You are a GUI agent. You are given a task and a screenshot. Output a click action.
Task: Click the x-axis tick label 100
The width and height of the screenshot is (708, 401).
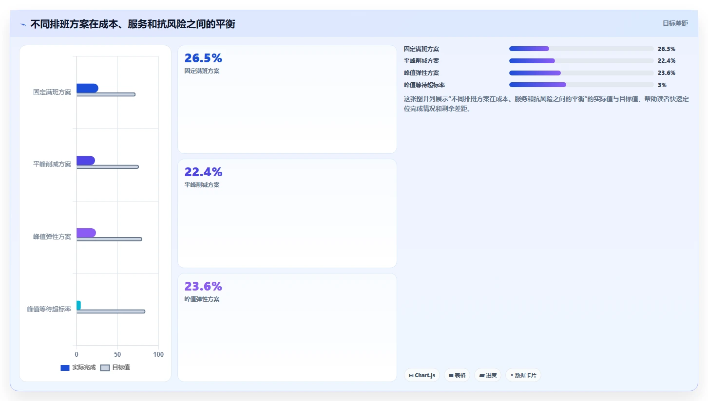(x=158, y=355)
